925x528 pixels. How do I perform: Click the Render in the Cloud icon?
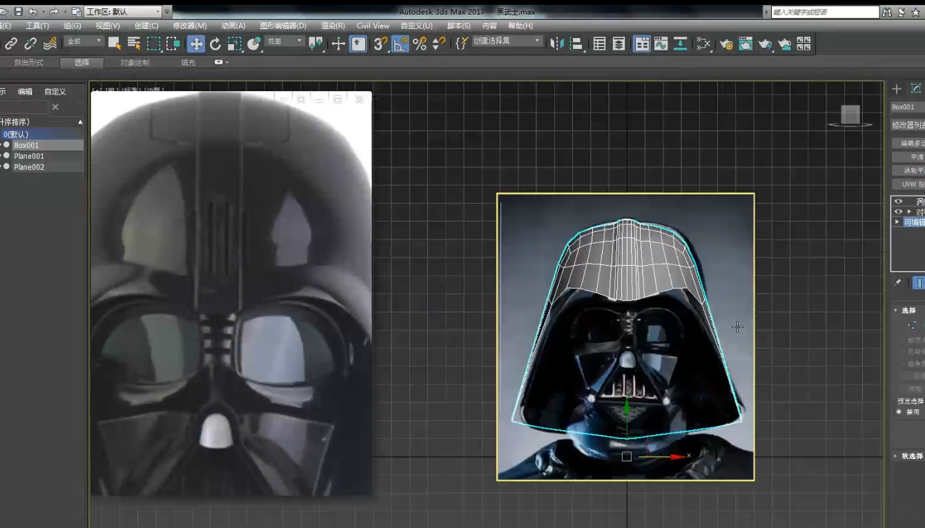point(784,43)
